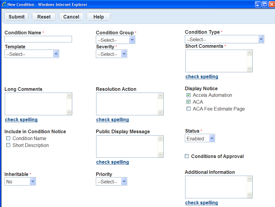Click the Submit button

(x=16, y=17)
